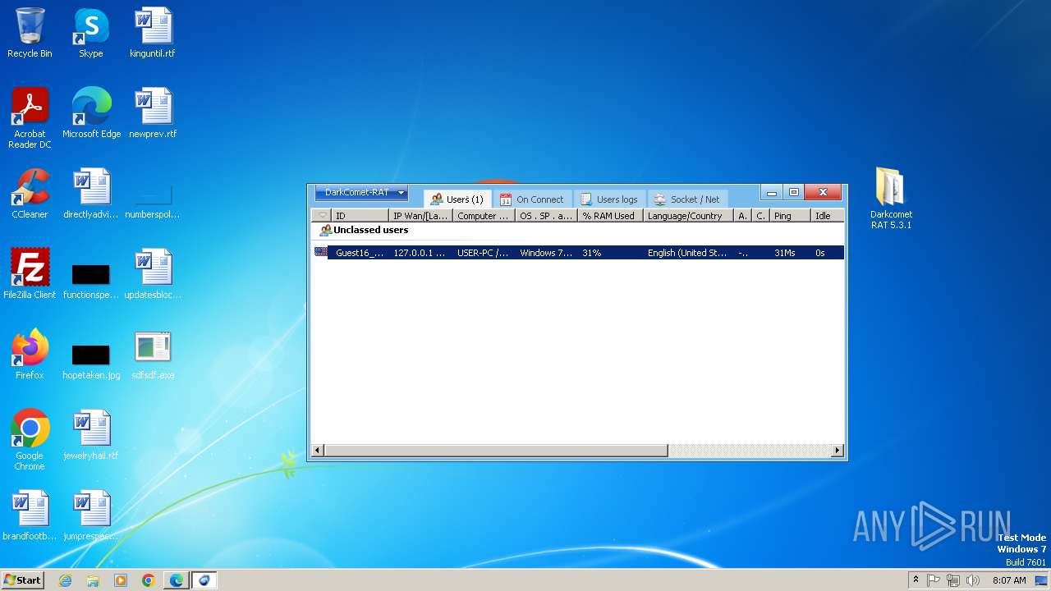
Task: Open Microsoft Edge desktop shortcut
Action: 91,113
